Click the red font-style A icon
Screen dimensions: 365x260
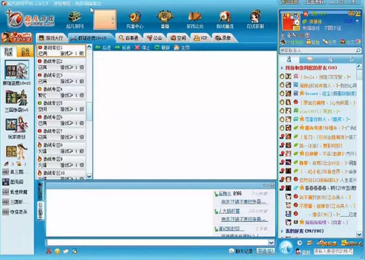[49, 251]
